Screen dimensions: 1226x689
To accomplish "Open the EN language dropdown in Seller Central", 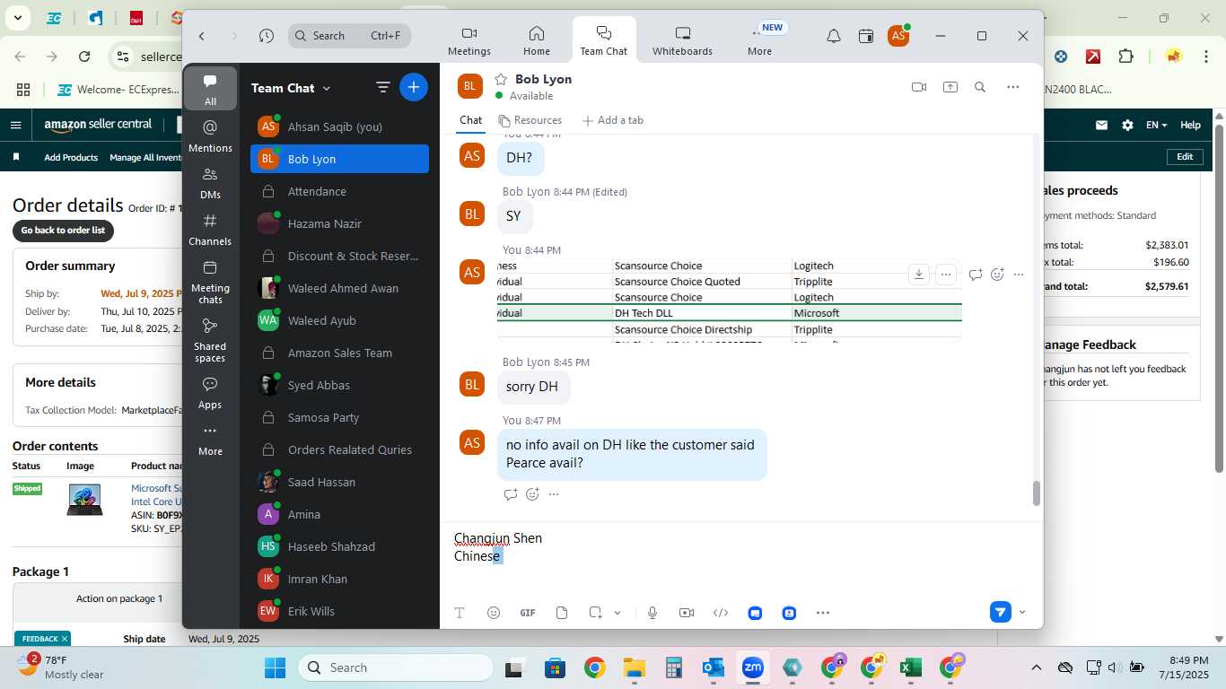I will [1156, 126].
